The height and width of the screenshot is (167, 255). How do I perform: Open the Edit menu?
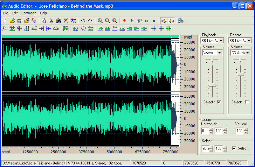coord(15,13)
